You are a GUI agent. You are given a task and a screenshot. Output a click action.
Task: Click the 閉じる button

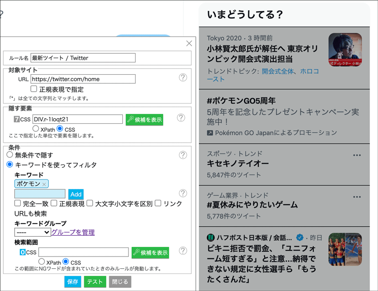pos(120,282)
